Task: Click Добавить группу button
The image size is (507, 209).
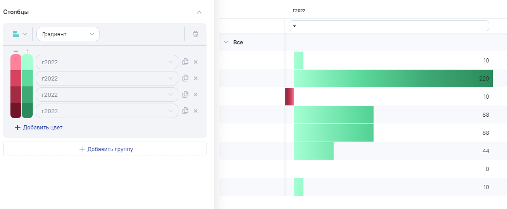Action: coord(105,149)
